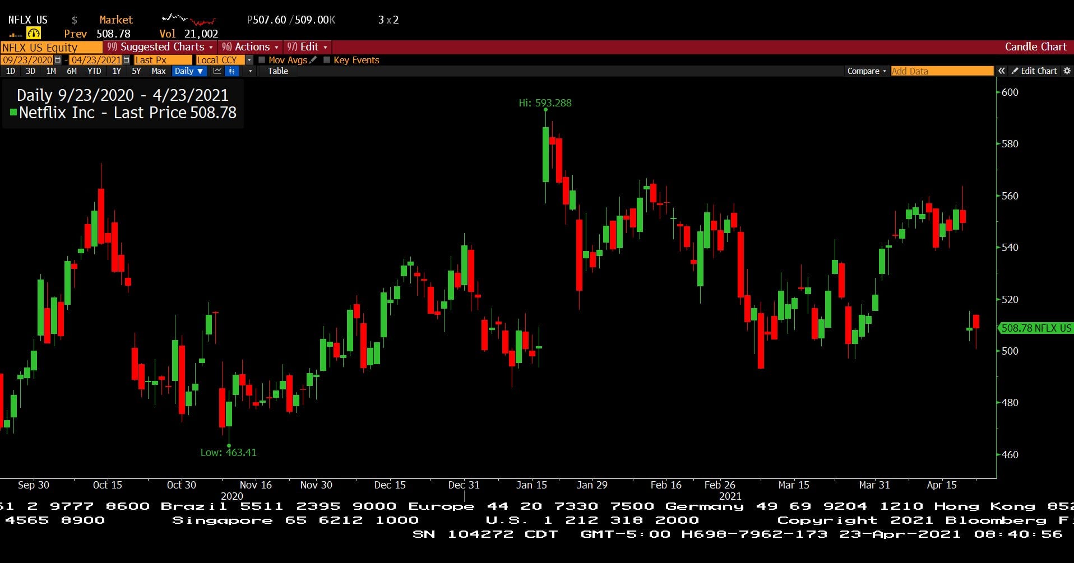Click the Hi: 593.288 chart label

[545, 103]
